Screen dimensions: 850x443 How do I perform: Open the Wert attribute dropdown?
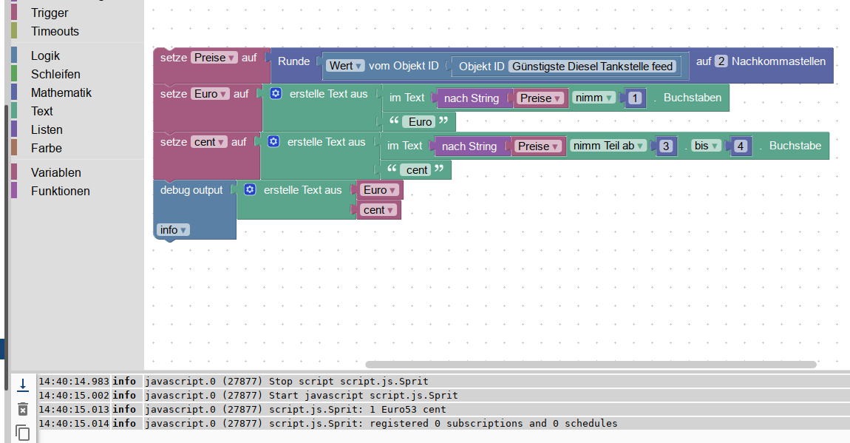pos(345,66)
